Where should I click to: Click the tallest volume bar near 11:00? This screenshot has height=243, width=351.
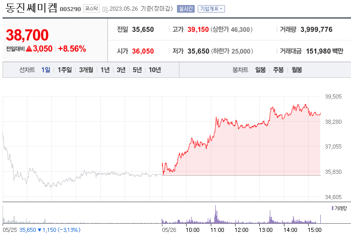[x=215, y=214]
